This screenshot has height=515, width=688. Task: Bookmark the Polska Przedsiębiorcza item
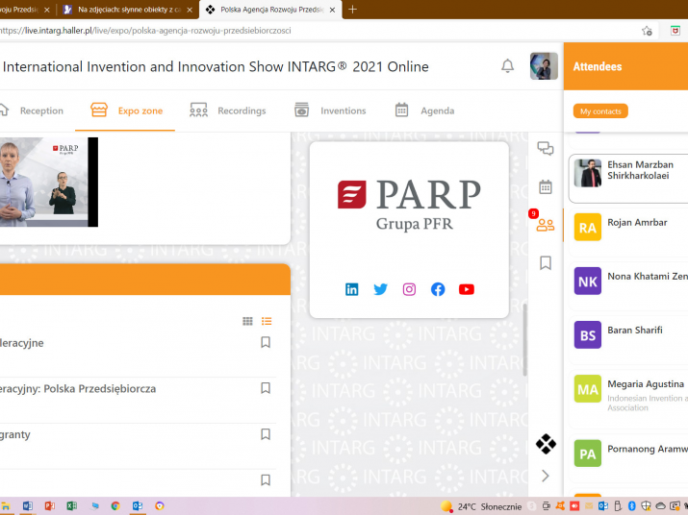coord(266,388)
